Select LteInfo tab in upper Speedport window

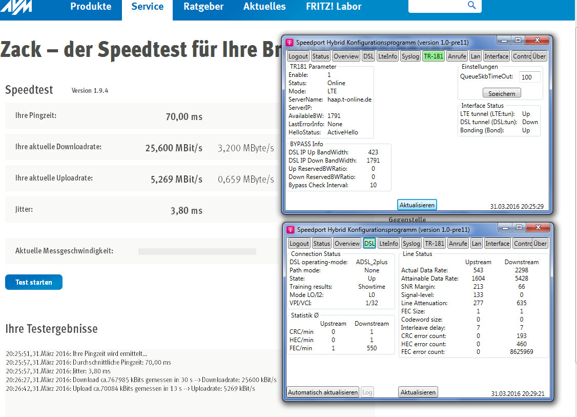(387, 56)
